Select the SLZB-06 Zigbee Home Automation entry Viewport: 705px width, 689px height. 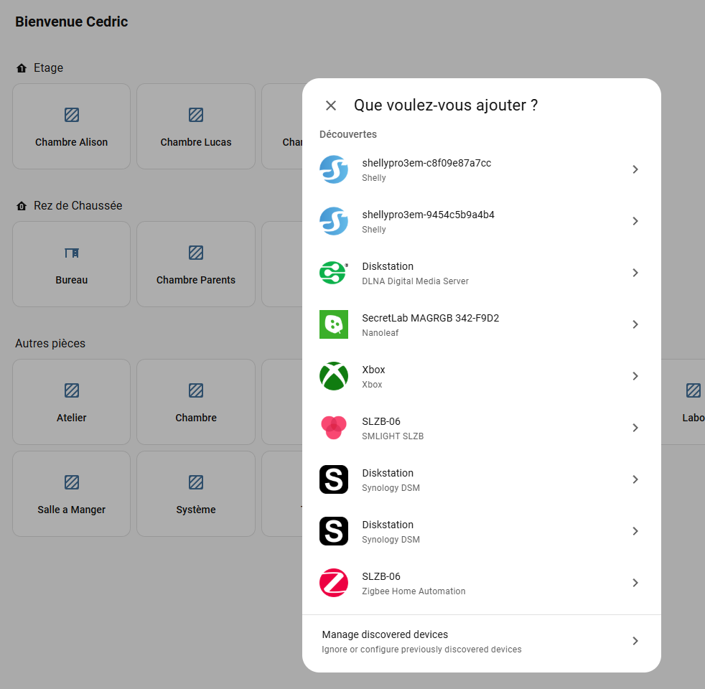481,583
